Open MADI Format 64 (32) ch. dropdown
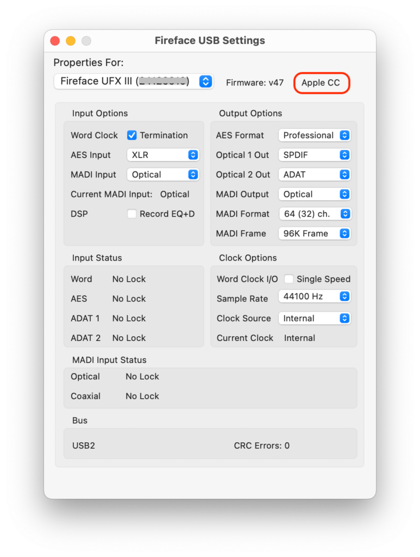This screenshot has height=557, width=420. (x=314, y=214)
